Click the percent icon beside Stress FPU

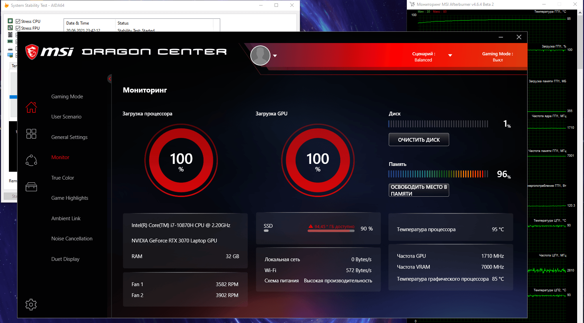[10, 28]
